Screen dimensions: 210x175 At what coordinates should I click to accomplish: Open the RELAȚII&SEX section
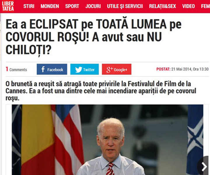[162, 6]
